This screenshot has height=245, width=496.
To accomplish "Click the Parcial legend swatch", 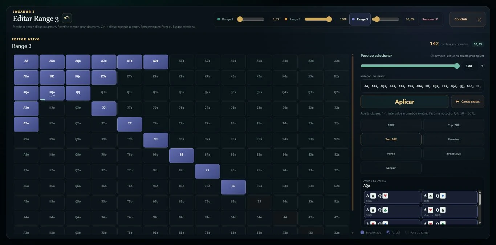I will point(388,233).
